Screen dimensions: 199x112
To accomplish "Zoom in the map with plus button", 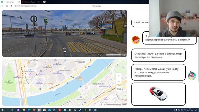I will [x=119, y=76].
